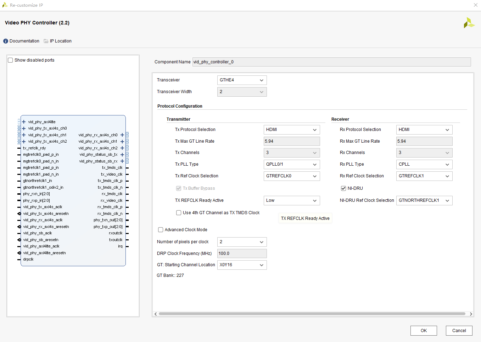Image resolution: width=481 pixels, height=342 pixels.
Task: Enable Show disabled ports
Action: pyautogui.click(x=10, y=60)
